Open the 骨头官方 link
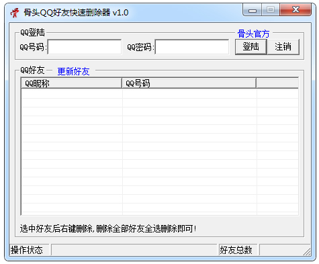Image resolution: width=319 pixels, height=264 pixels. pos(253,34)
